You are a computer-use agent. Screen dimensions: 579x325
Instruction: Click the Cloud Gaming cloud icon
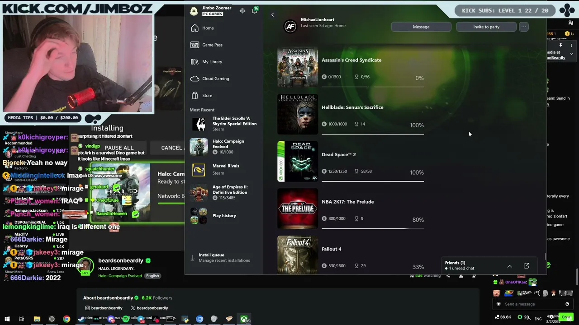[195, 79]
